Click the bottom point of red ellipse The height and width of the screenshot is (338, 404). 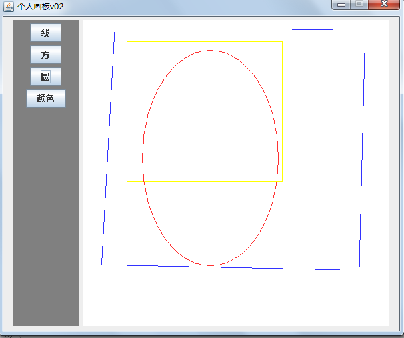pos(211,265)
